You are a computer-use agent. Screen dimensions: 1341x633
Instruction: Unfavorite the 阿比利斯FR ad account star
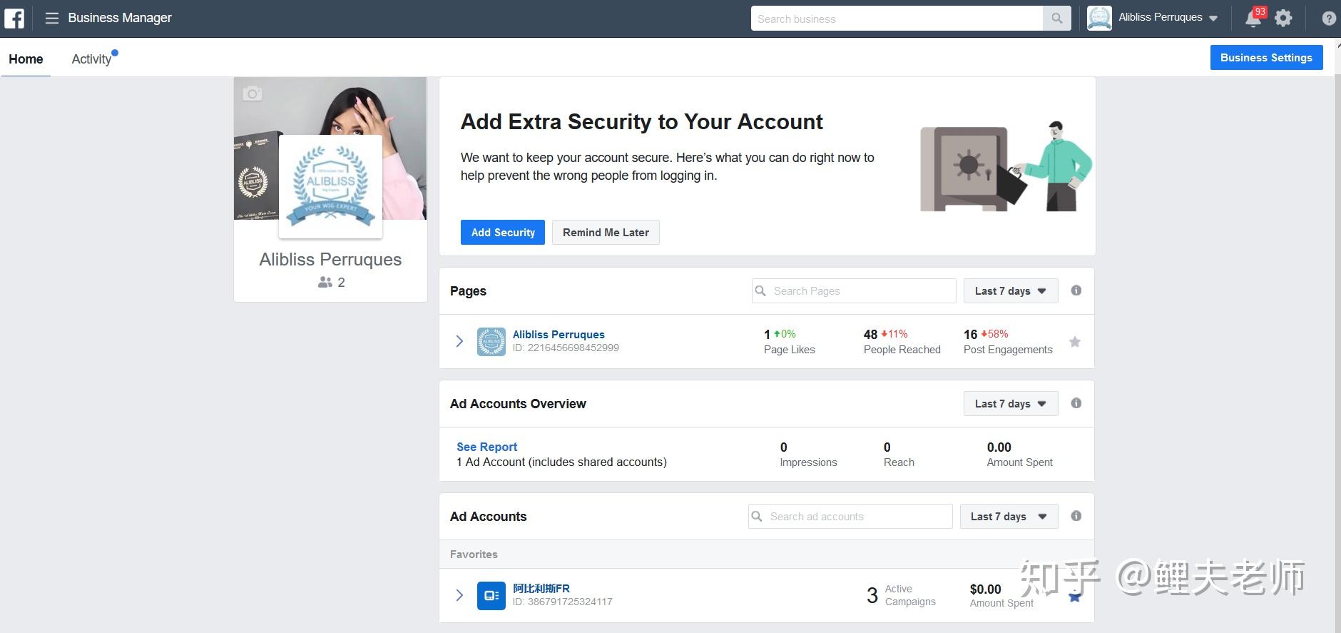pos(1074,597)
